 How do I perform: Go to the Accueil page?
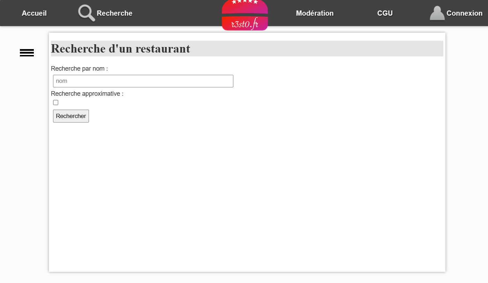point(34,13)
